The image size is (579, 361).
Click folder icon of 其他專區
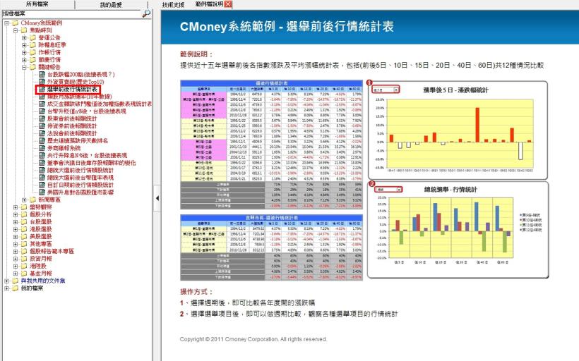(24, 244)
